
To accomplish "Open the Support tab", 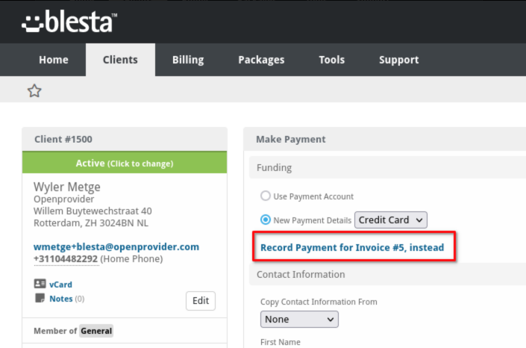I will [x=399, y=60].
